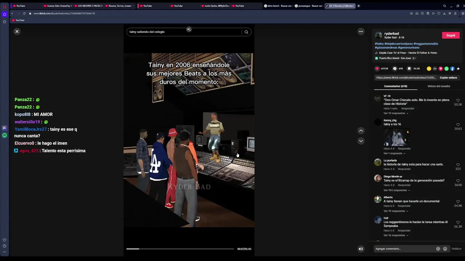Go to previous video with up arrow
465x261 pixels.
pyautogui.click(x=361, y=130)
